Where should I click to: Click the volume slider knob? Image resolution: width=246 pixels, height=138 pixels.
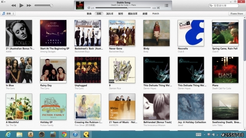pyautogui.click(x=51, y=5)
